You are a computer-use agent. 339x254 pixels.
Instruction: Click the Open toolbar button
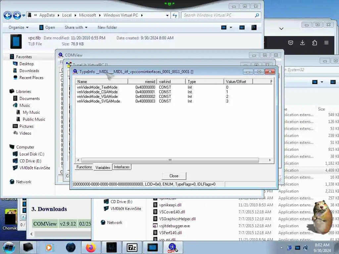coord(47,27)
